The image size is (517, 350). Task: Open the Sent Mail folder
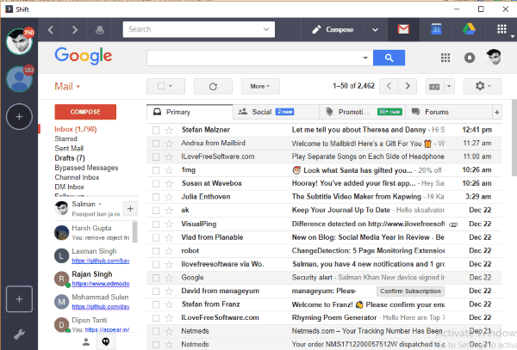pyautogui.click(x=69, y=149)
